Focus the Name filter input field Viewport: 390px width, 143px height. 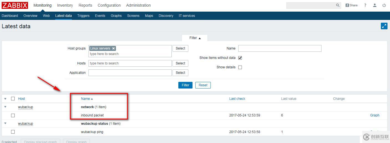280,48
